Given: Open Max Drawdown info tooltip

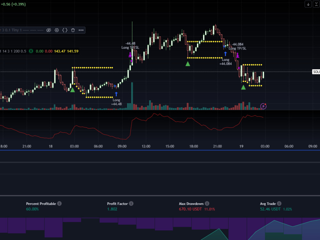Looking at the screenshot, I should (207, 203).
